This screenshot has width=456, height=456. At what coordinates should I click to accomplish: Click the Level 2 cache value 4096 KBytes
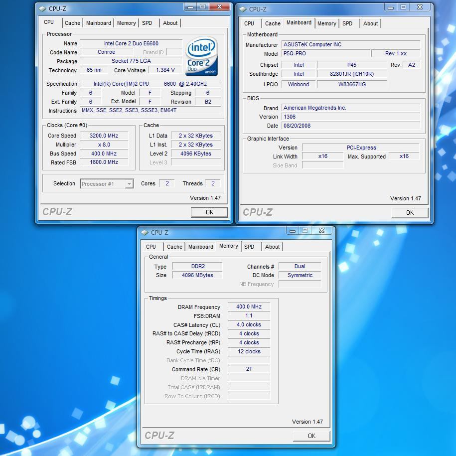[x=196, y=153]
